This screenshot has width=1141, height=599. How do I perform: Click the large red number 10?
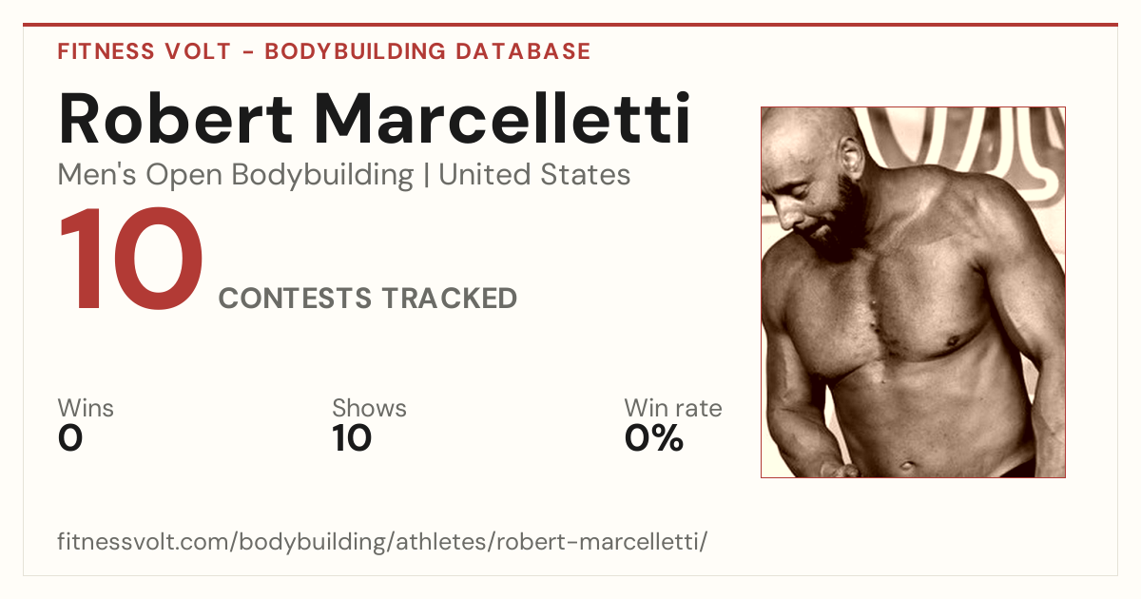click(x=131, y=263)
